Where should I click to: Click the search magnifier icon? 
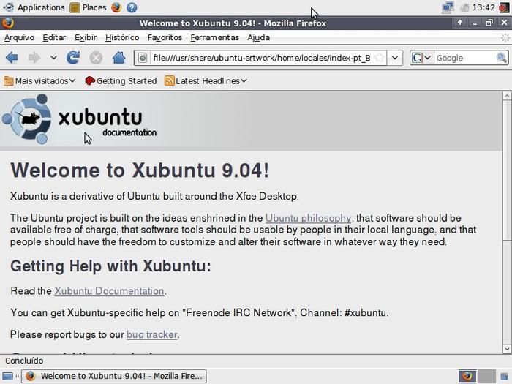(x=501, y=58)
